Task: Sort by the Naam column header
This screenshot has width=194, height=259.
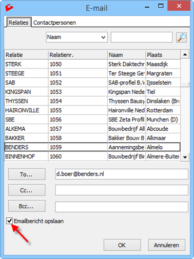Action: [x=126, y=55]
